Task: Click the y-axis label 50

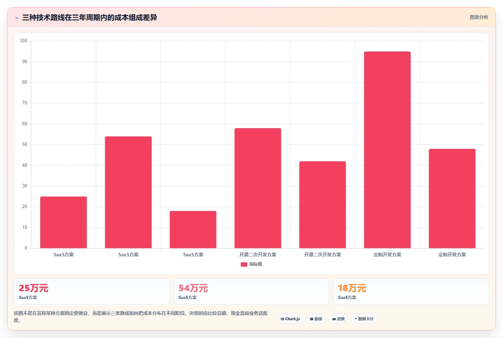Action: [x=24, y=145]
